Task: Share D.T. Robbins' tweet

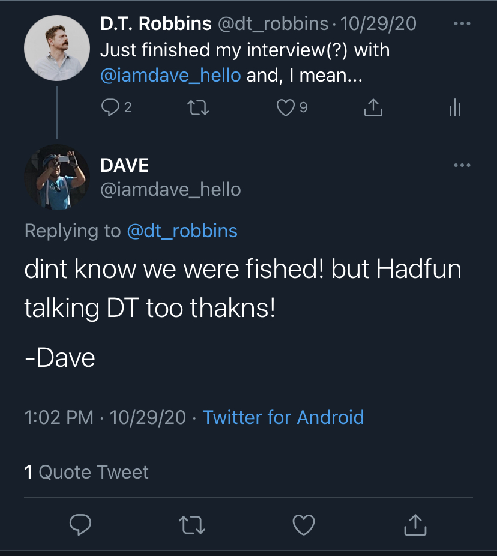Action: 373,108
